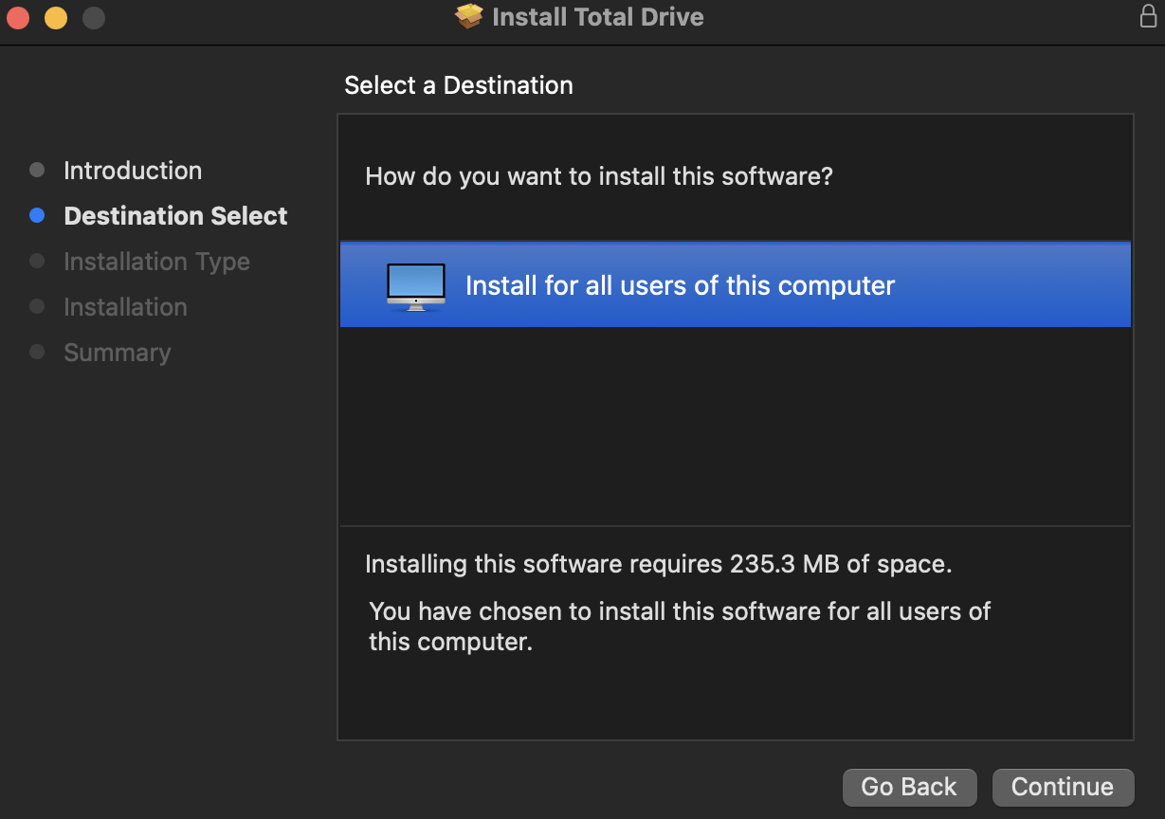Image resolution: width=1165 pixels, height=819 pixels.
Task: Select Install for all users of this computer
Action: coord(679,284)
